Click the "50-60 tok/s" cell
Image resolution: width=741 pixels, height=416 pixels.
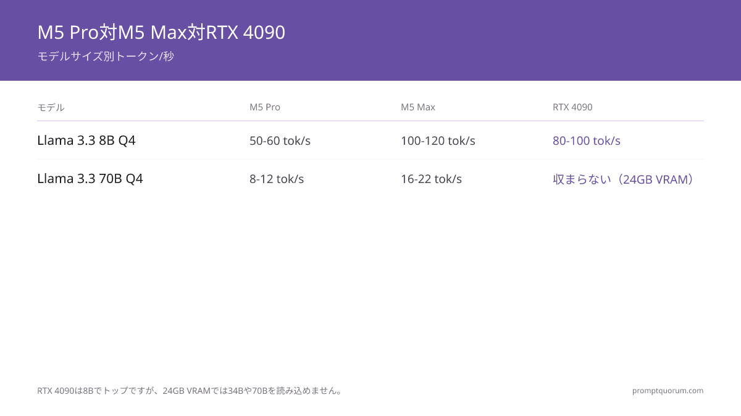(x=280, y=141)
